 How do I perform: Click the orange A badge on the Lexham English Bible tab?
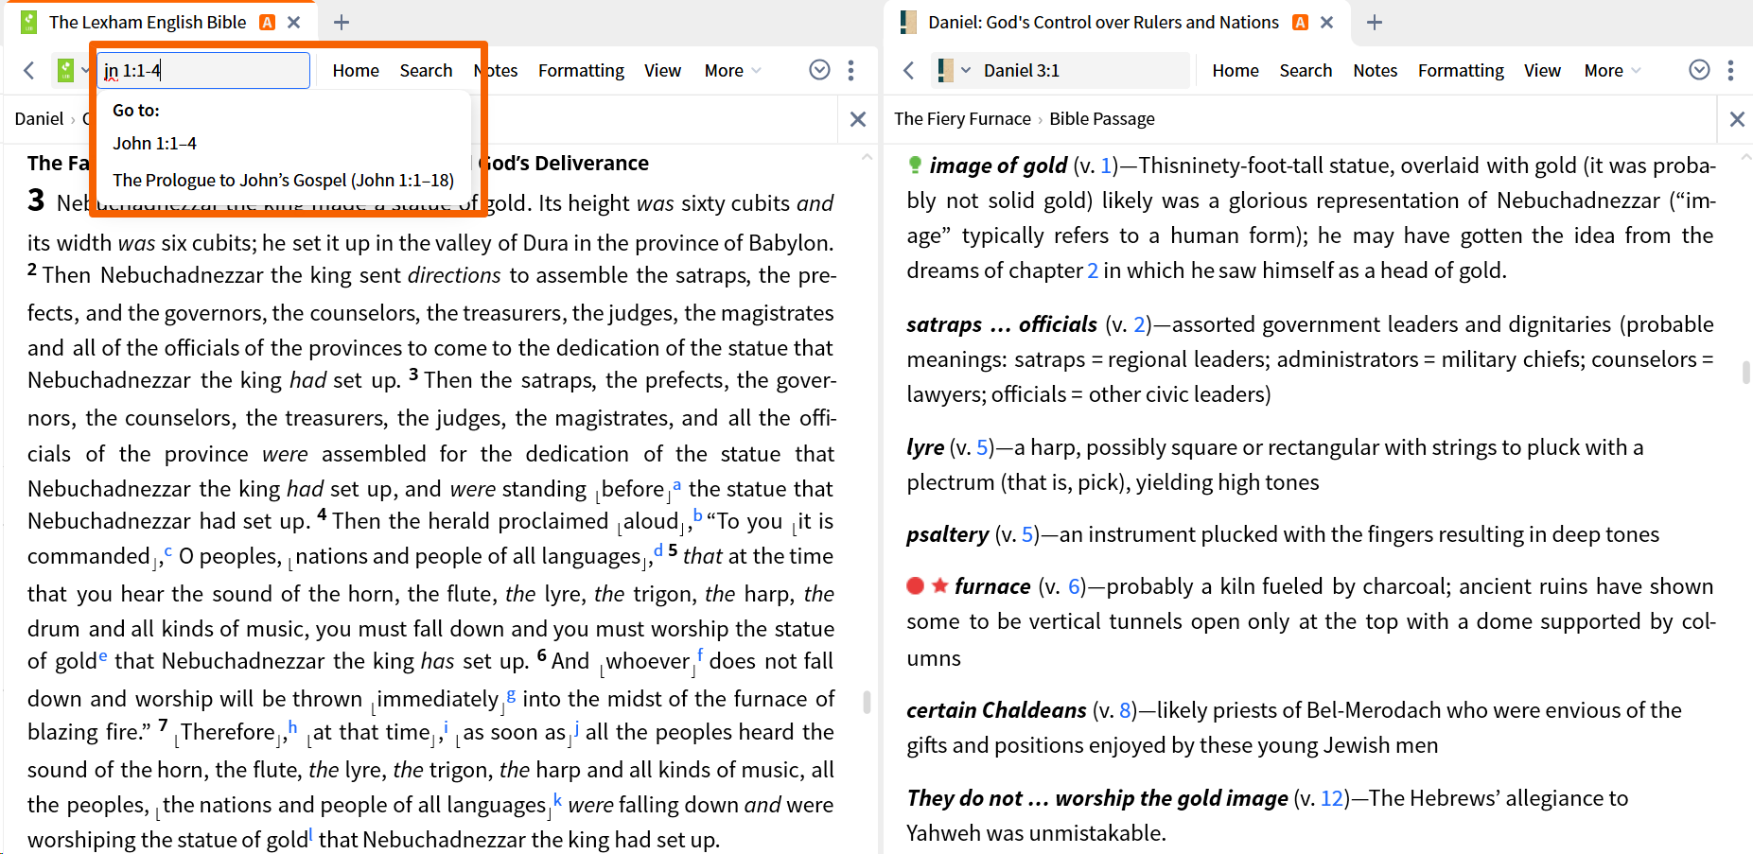[268, 22]
